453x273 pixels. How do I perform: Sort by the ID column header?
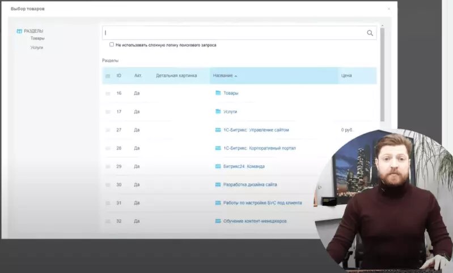pos(118,75)
